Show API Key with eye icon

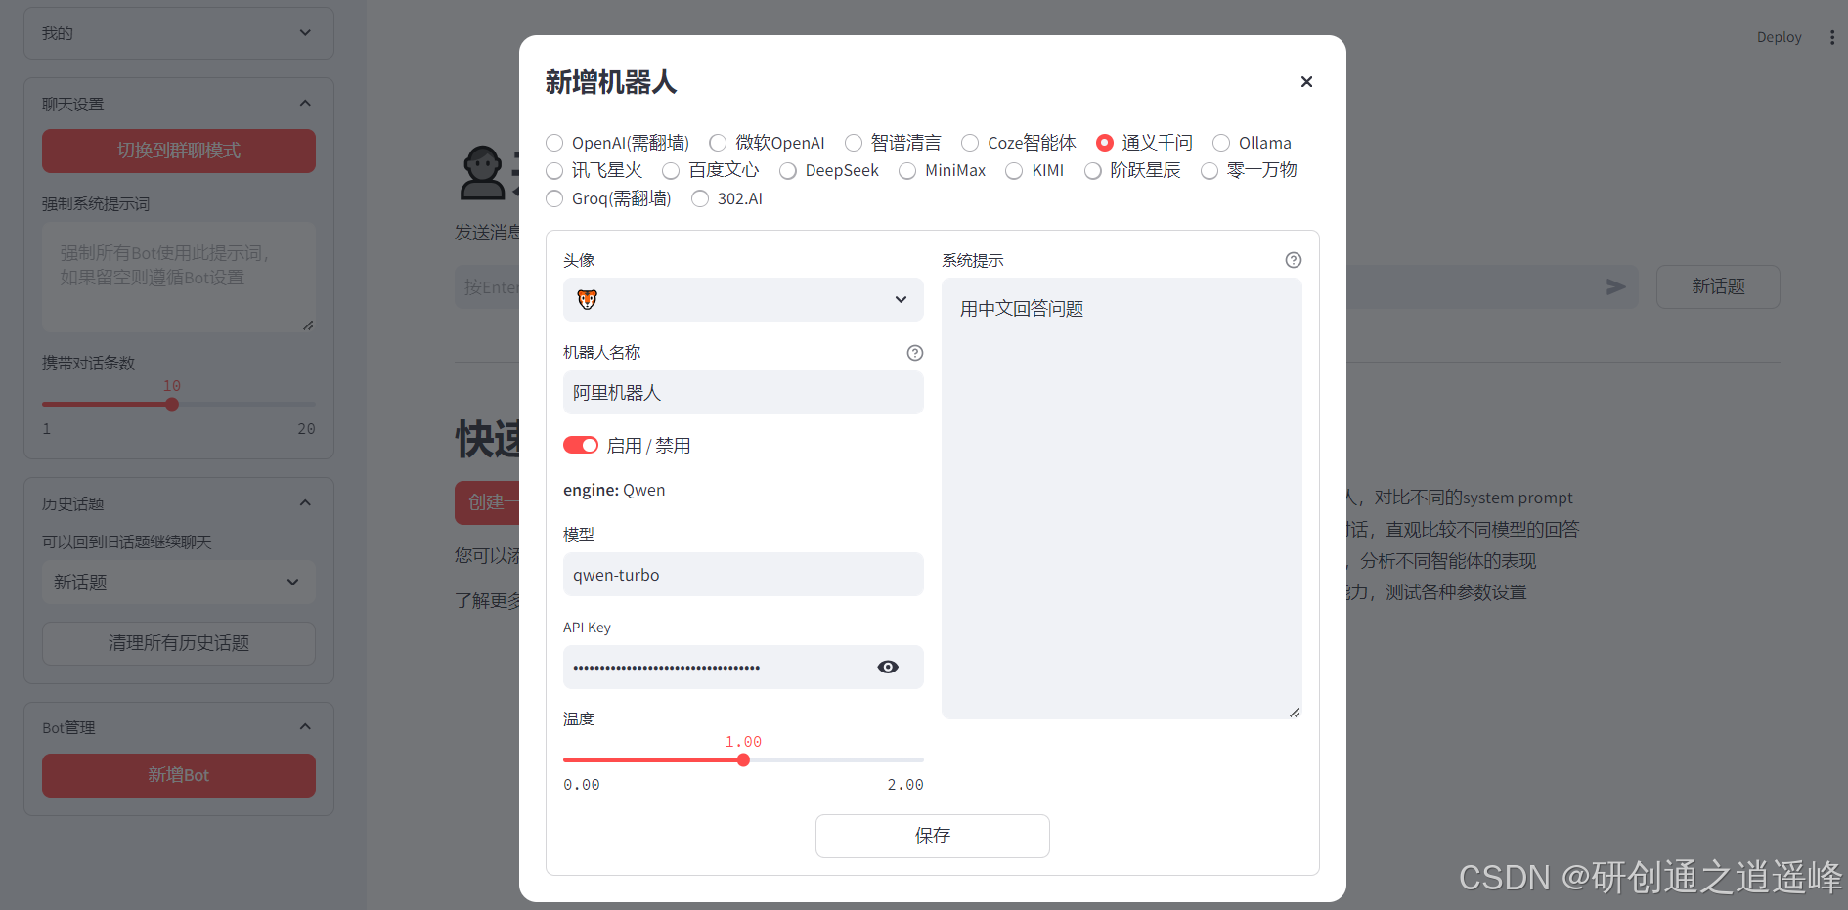click(x=888, y=668)
